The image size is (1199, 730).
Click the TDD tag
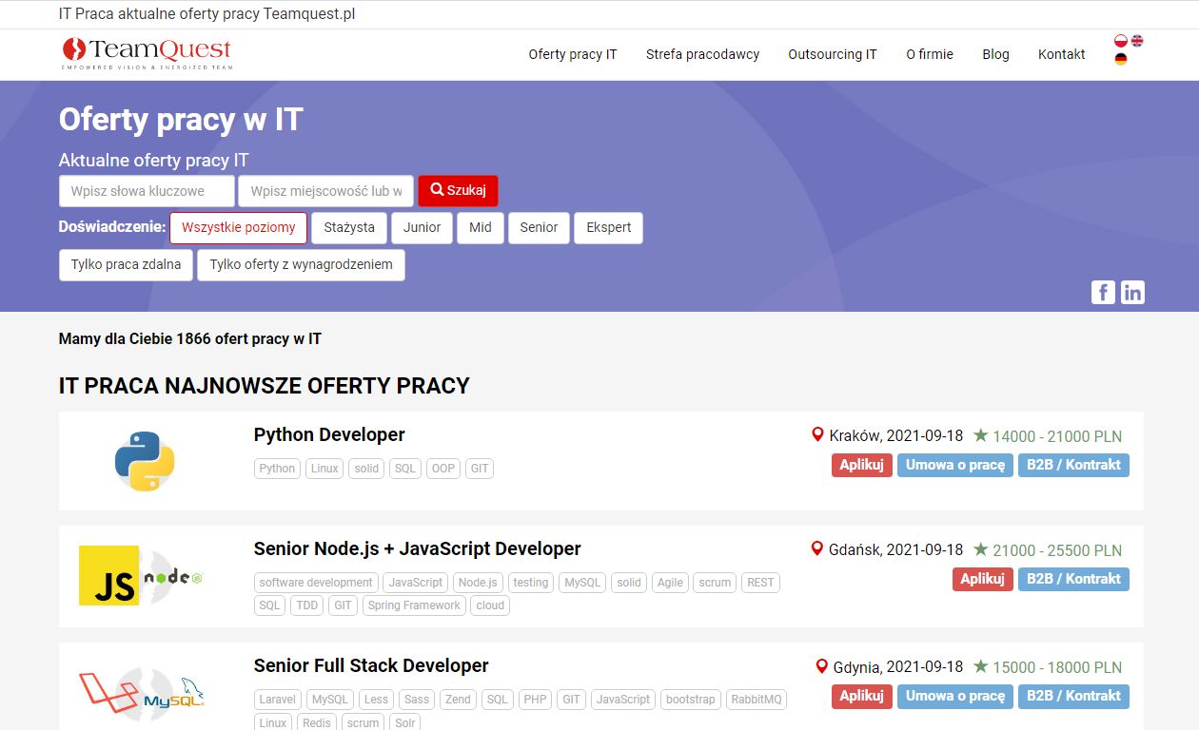(x=307, y=605)
